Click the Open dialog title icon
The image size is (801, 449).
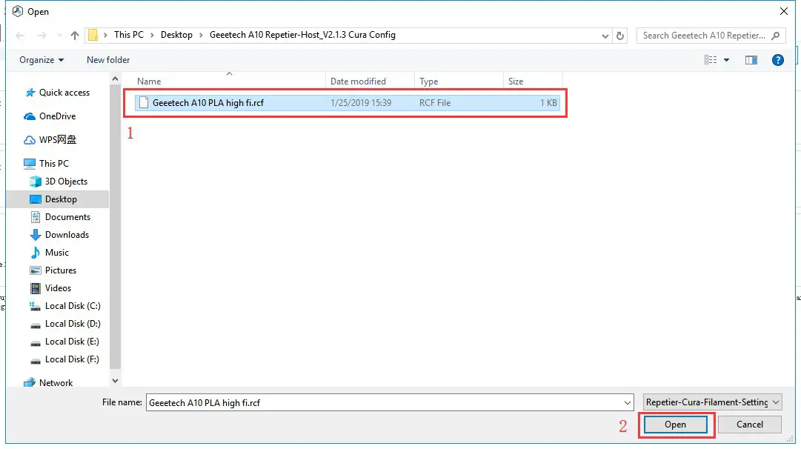tap(18, 11)
